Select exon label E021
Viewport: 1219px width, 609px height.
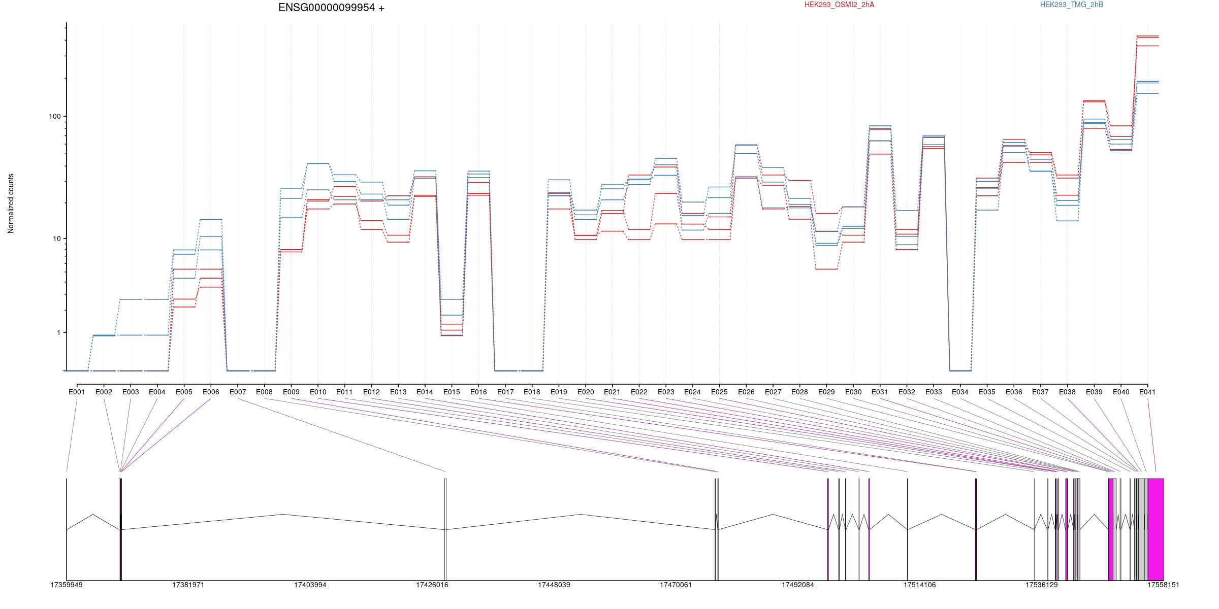coord(612,392)
